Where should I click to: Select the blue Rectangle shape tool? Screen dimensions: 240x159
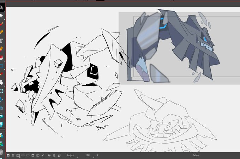(x=1, y=66)
